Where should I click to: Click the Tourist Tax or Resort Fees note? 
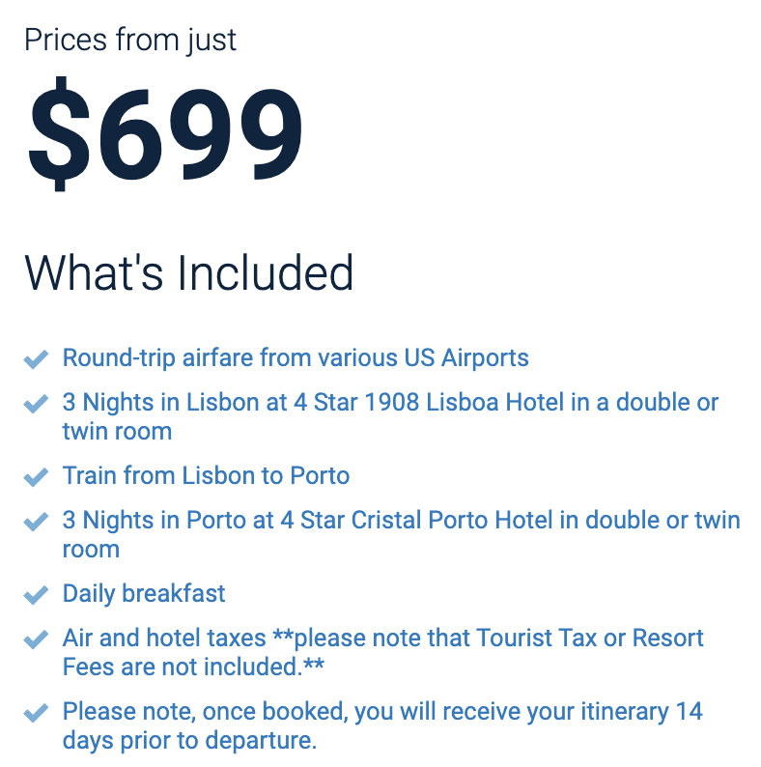pos(383,652)
